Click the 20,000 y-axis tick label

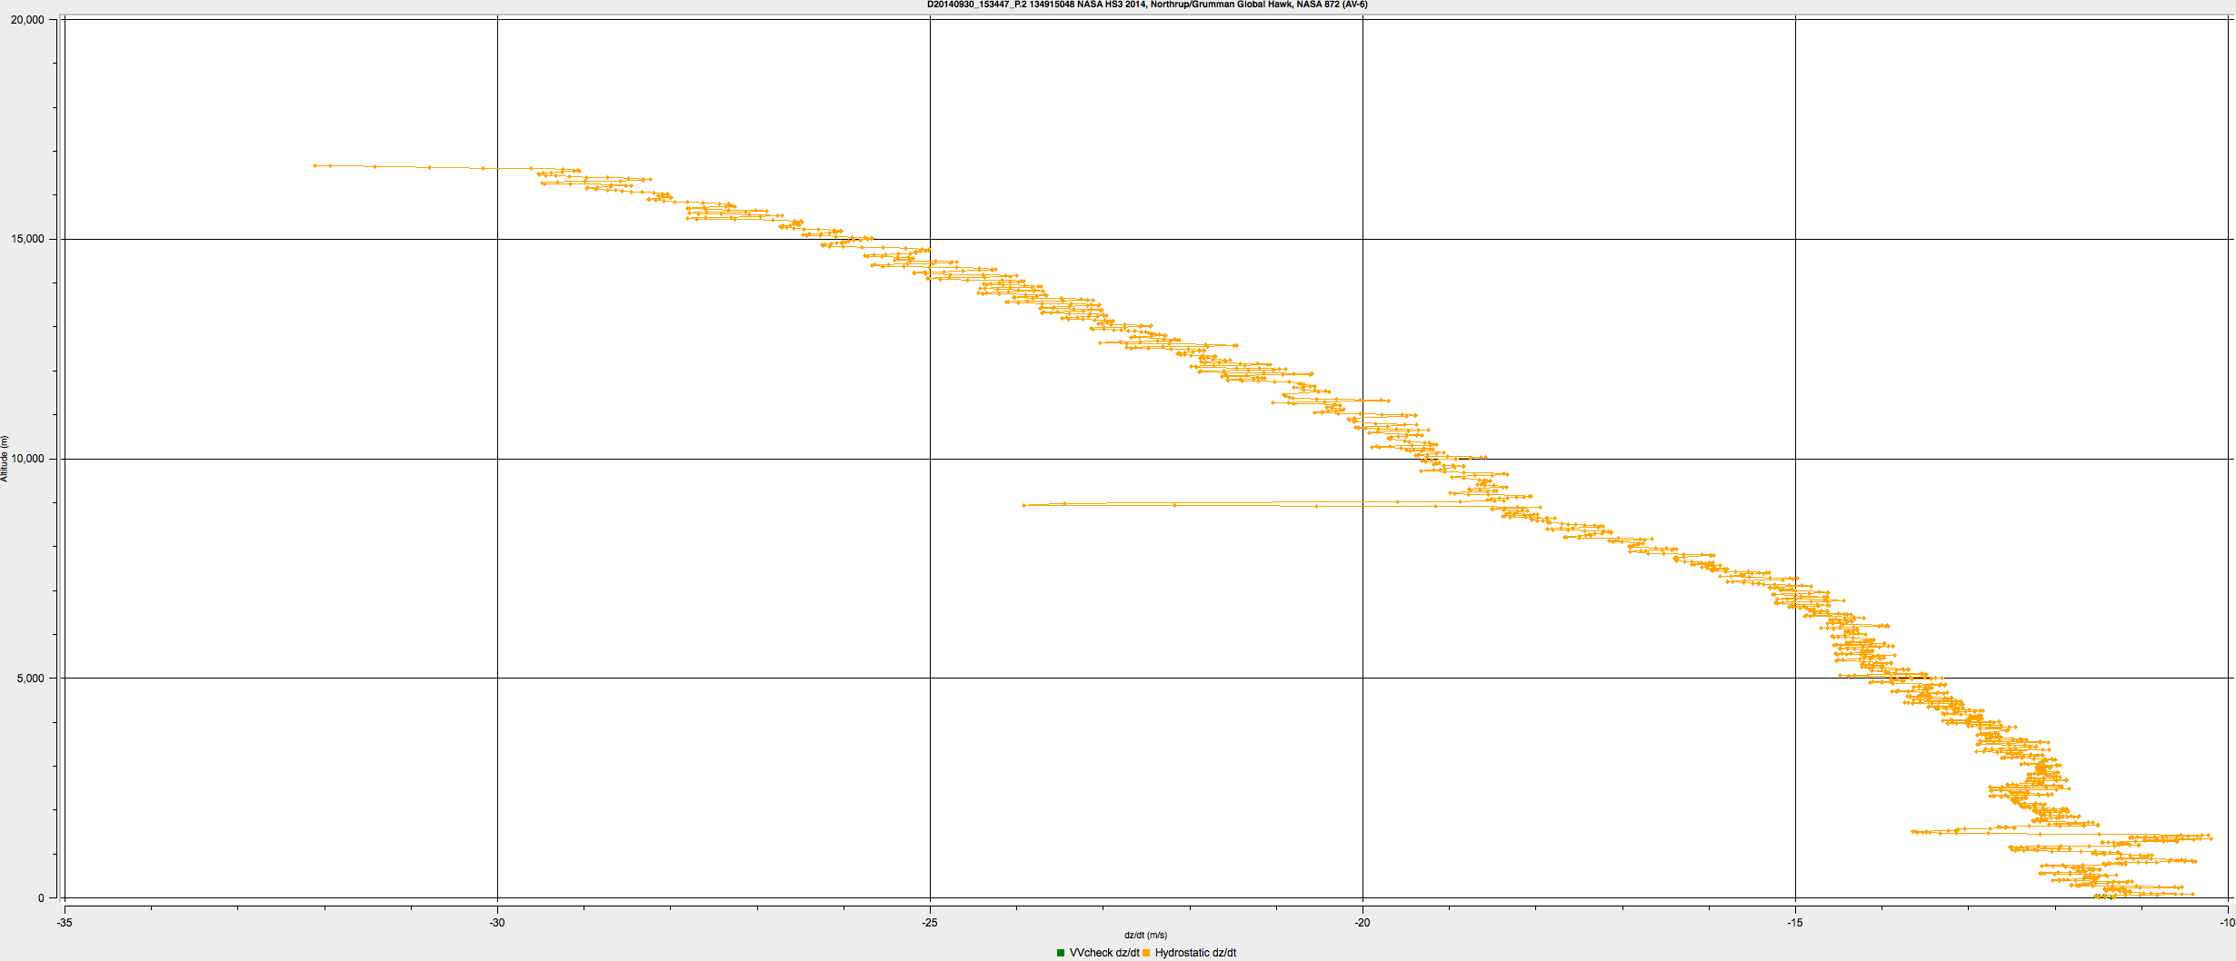tap(27, 20)
